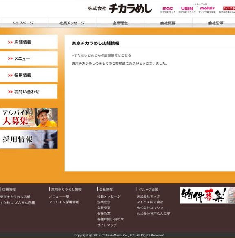Select お問い合わせ in the sidebar
The height and width of the screenshot is (238, 235).
coord(29,92)
